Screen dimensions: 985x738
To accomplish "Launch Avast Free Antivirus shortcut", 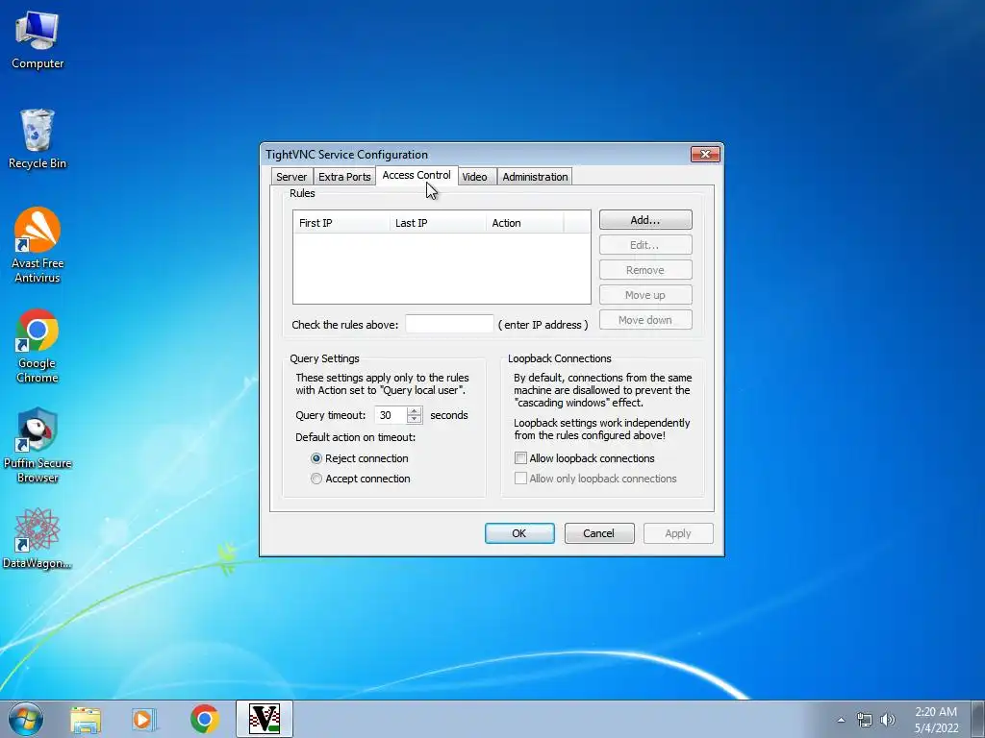I will pyautogui.click(x=38, y=245).
